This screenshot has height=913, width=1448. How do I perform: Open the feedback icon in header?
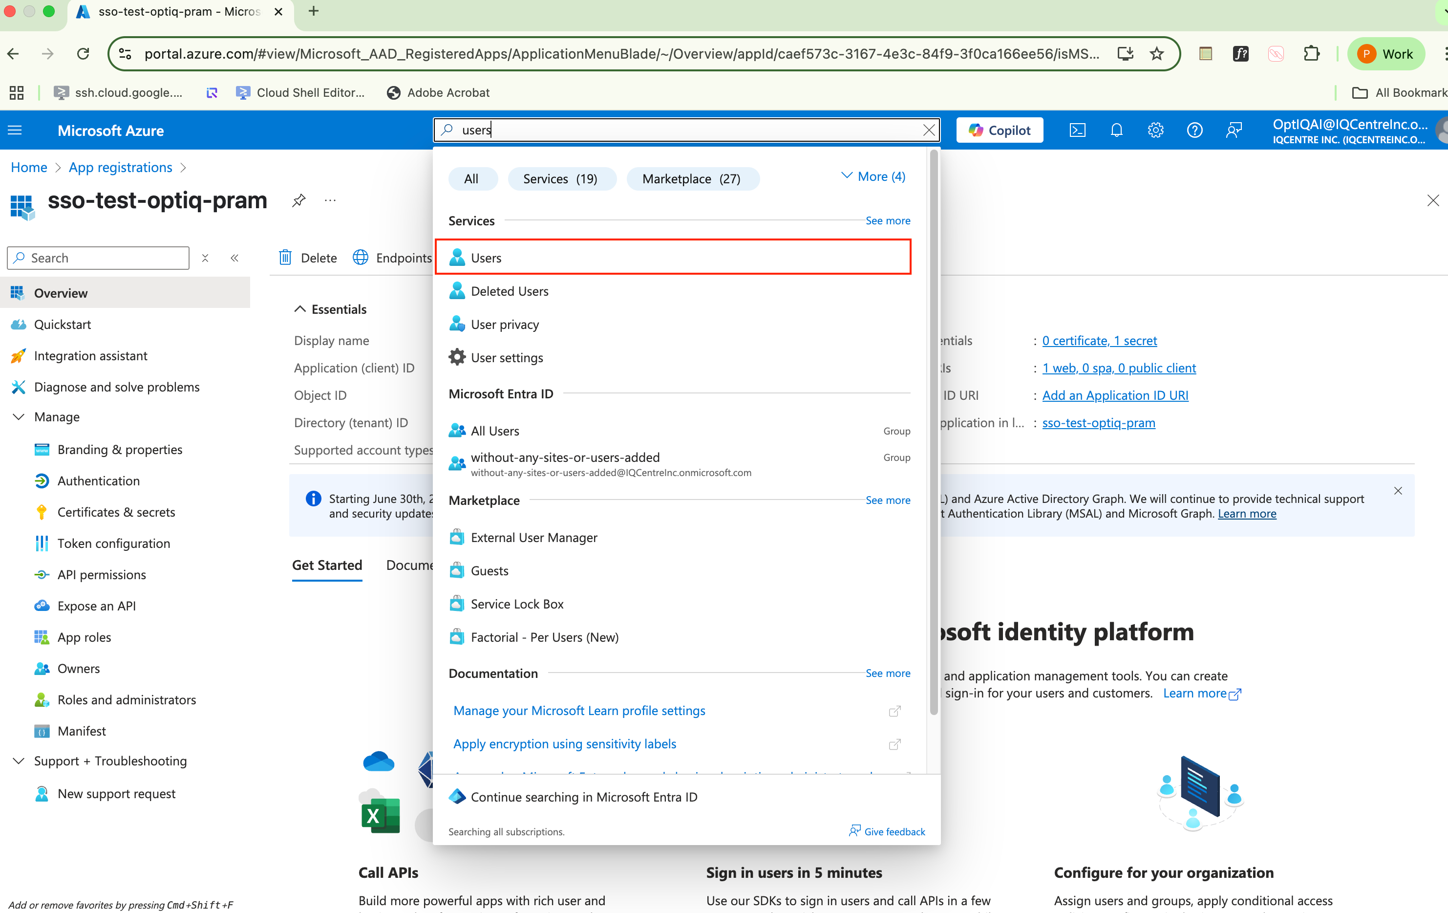[1234, 130]
